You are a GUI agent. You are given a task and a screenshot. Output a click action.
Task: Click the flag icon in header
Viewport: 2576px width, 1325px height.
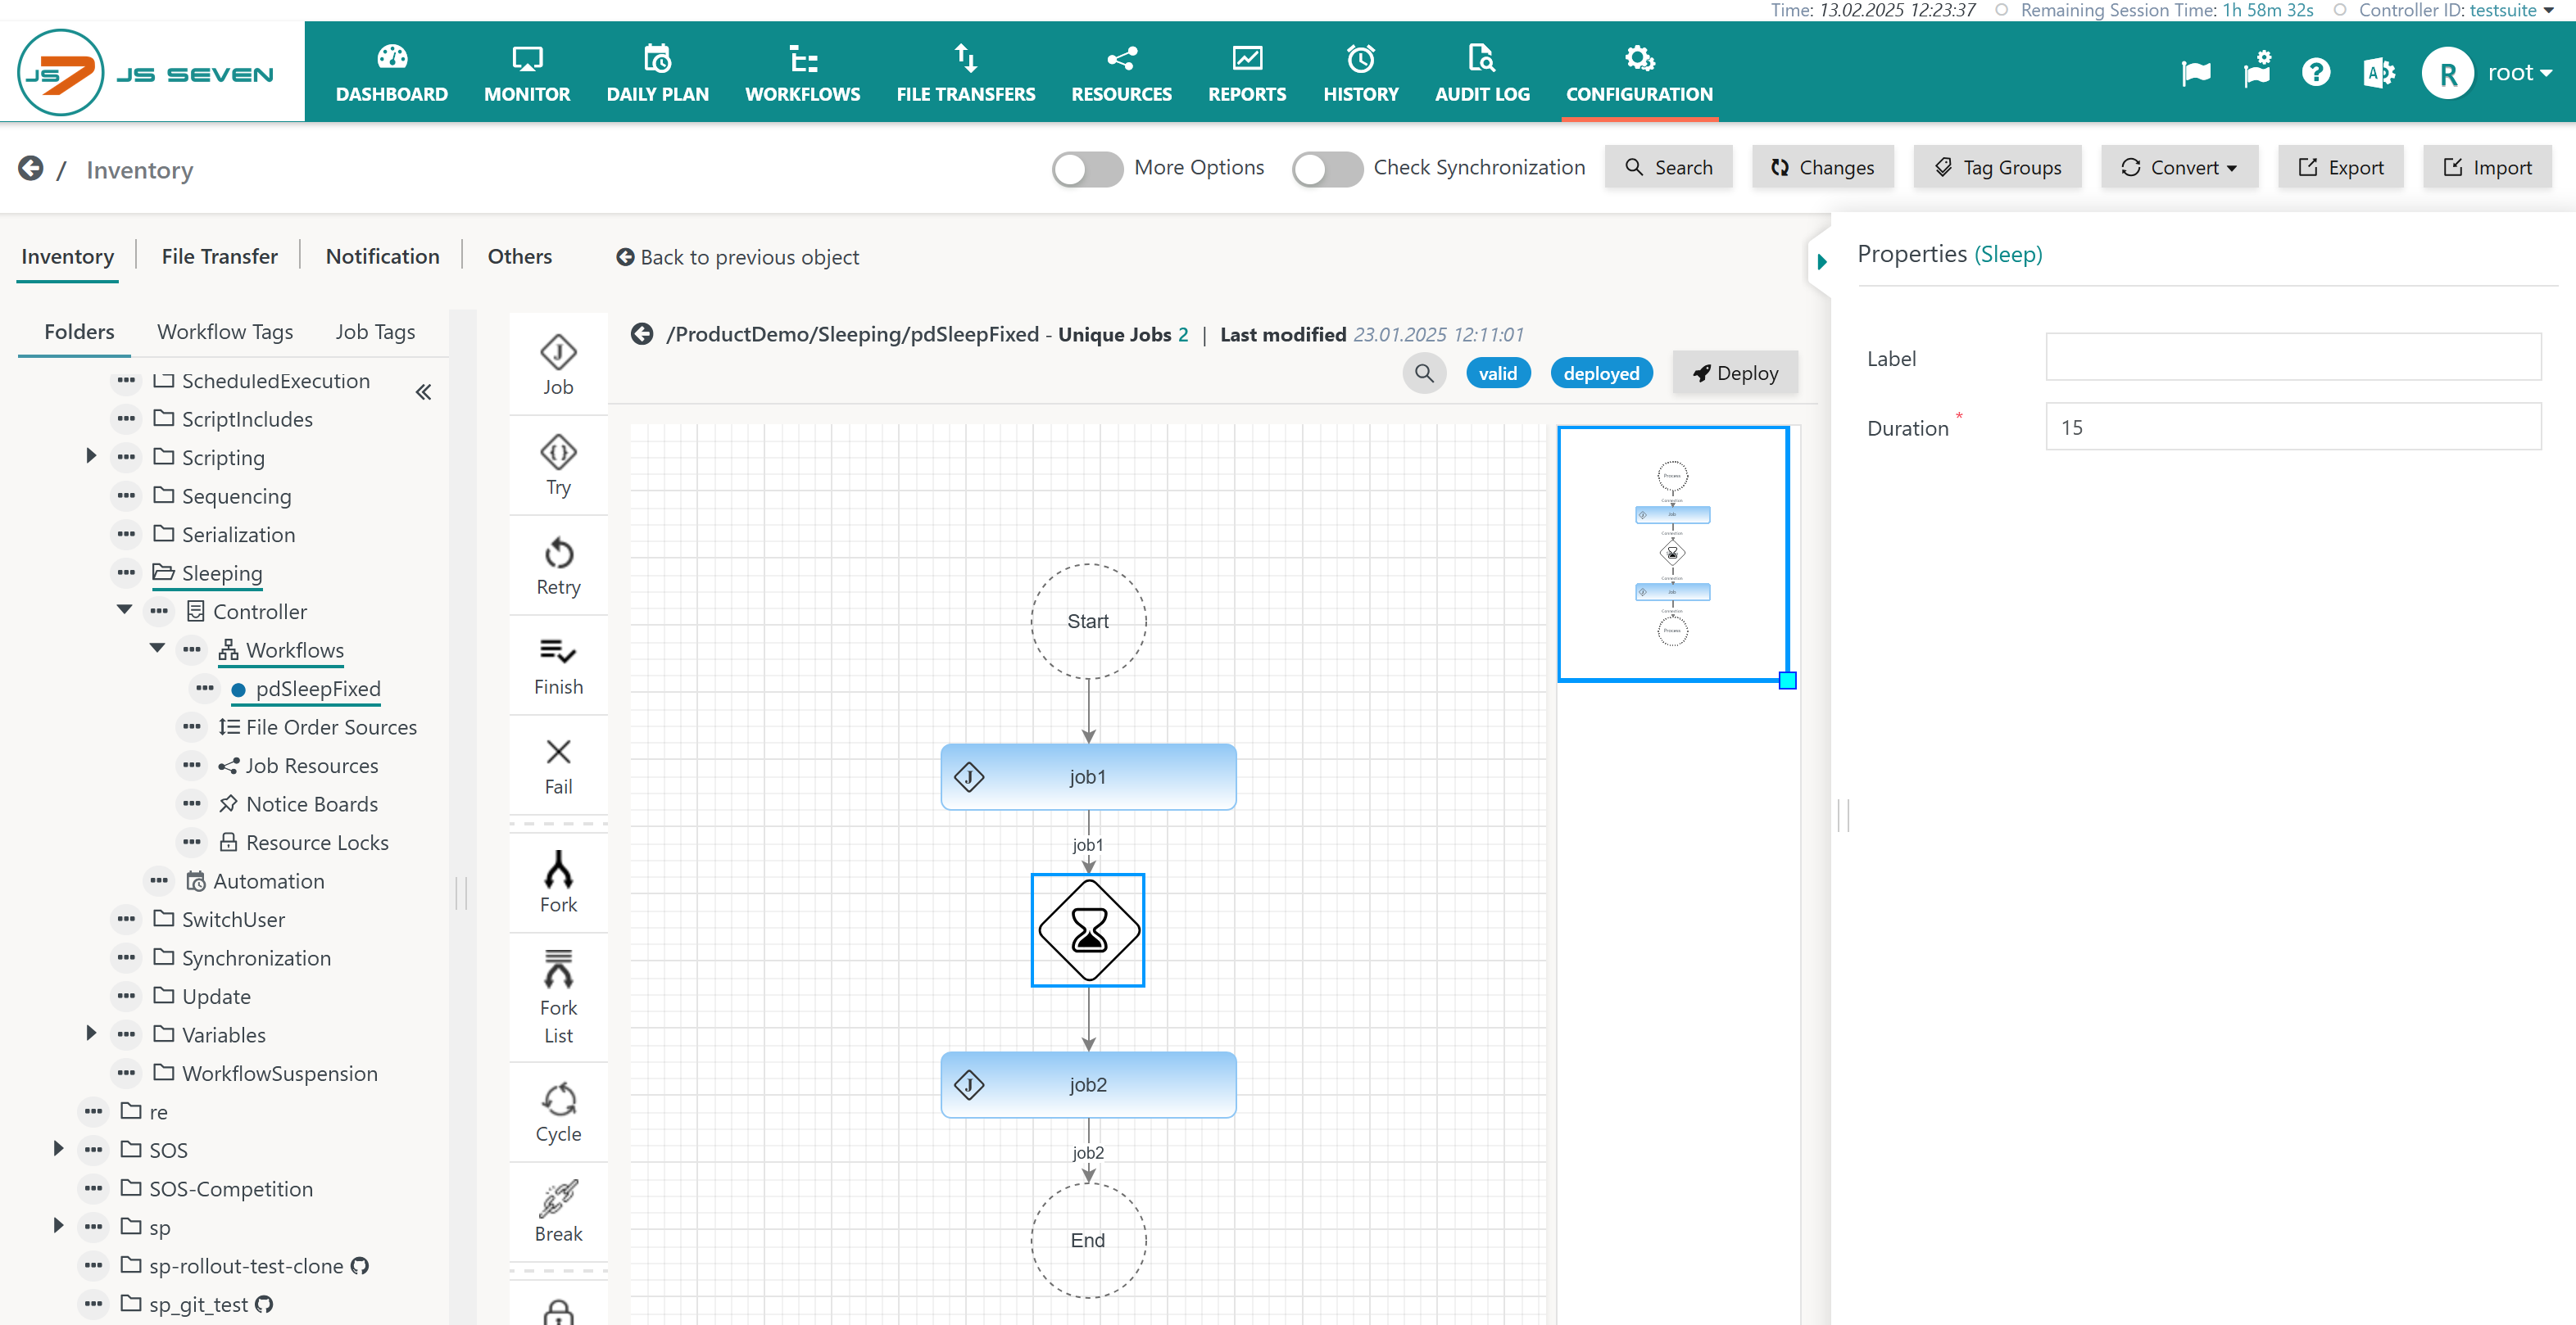[x=2196, y=72]
